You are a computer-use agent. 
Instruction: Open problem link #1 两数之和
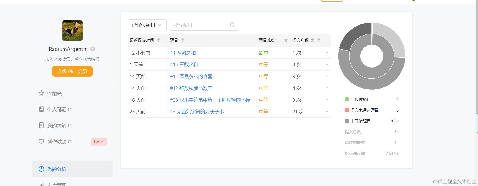tap(183, 53)
